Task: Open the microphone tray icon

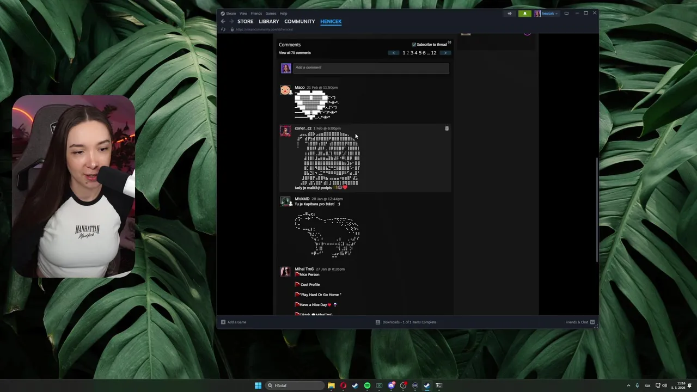Action: (637, 385)
